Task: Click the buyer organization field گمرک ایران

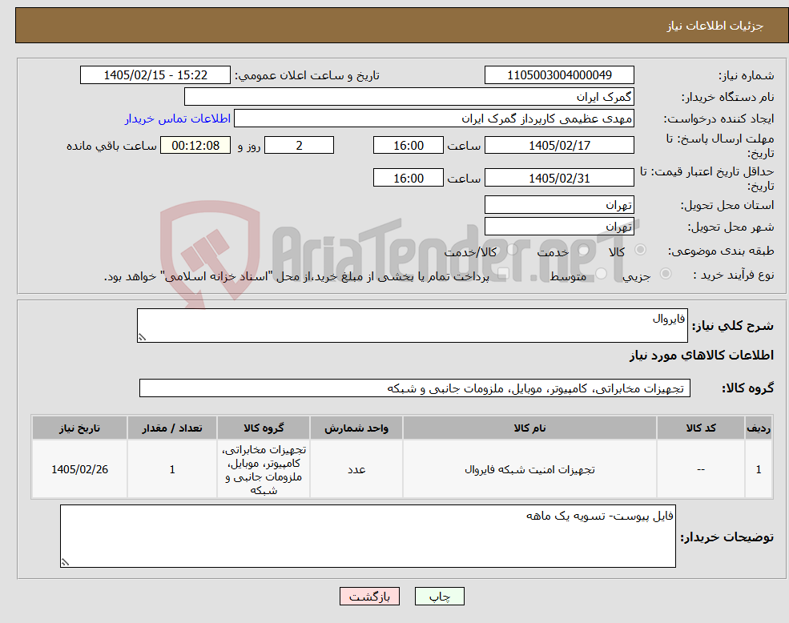Action: point(409,97)
